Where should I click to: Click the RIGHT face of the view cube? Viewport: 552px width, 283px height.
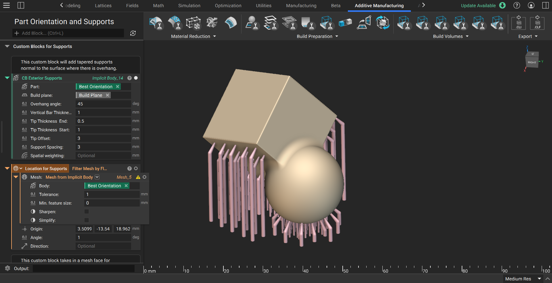(532, 62)
